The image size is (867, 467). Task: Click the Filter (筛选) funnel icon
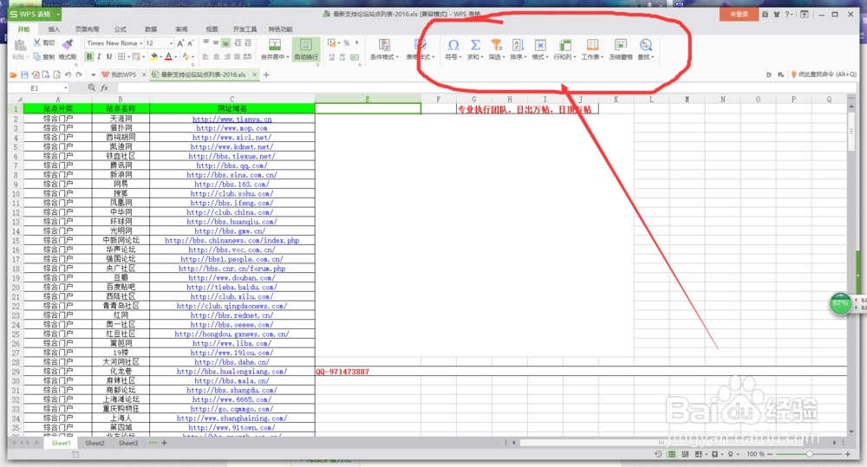(497, 45)
